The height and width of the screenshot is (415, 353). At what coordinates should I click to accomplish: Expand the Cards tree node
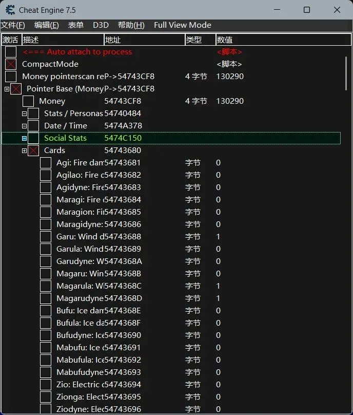(x=24, y=151)
